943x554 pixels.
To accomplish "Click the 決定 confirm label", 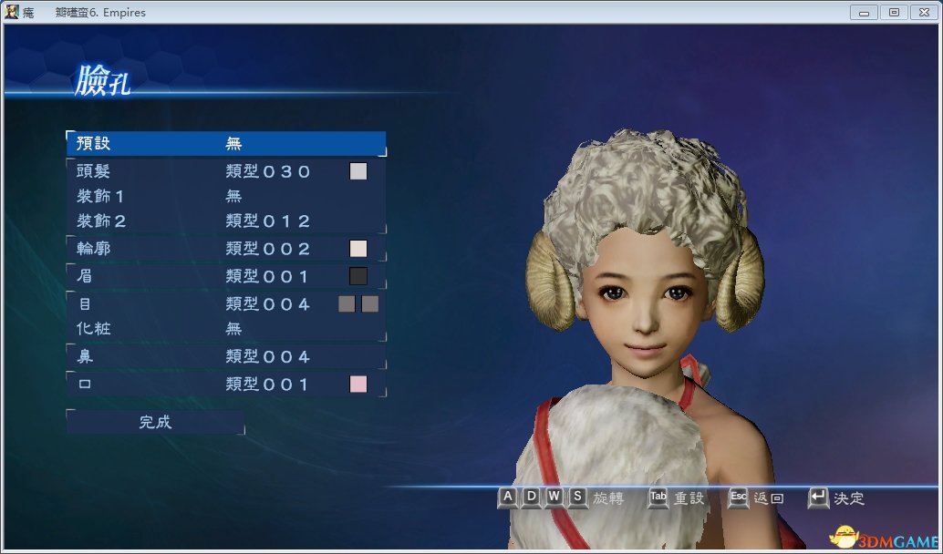I will [849, 498].
